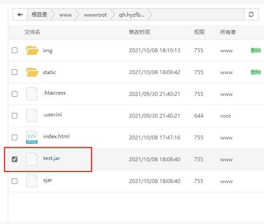Open the img folder icon

point(32,50)
